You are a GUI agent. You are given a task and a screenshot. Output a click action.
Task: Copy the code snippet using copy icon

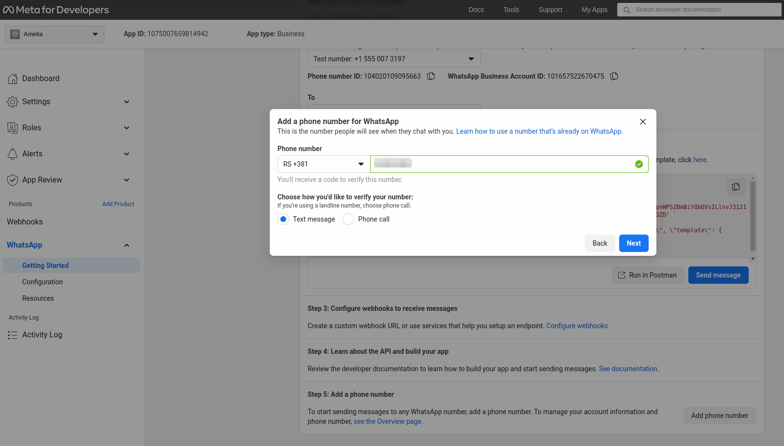click(736, 187)
